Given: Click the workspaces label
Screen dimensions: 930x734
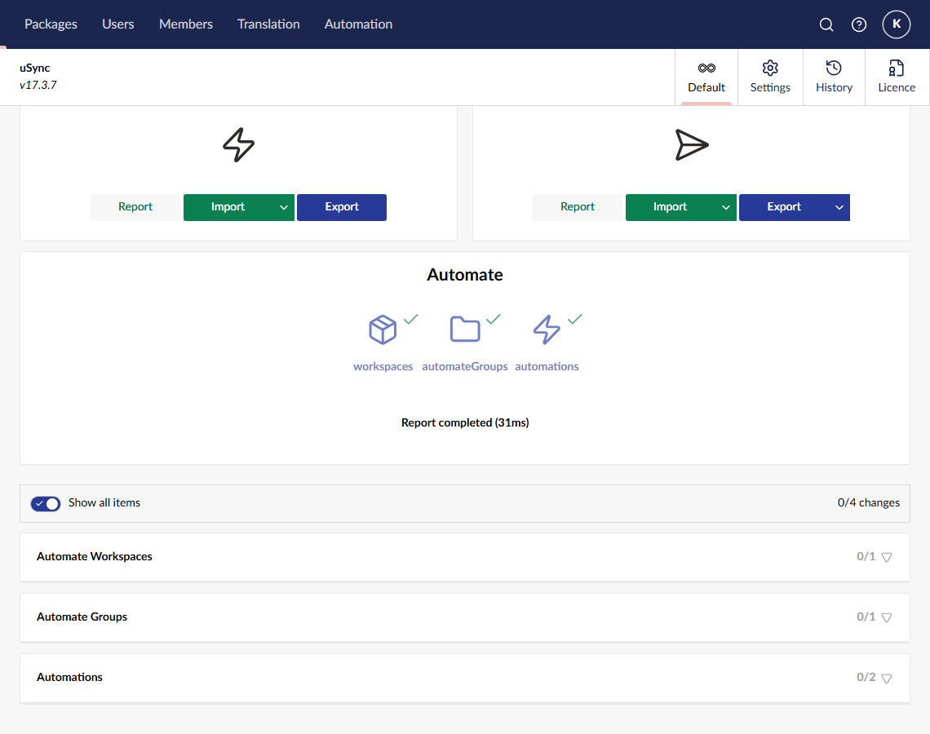Looking at the screenshot, I should pyautogui.click(x=383, y=366).
